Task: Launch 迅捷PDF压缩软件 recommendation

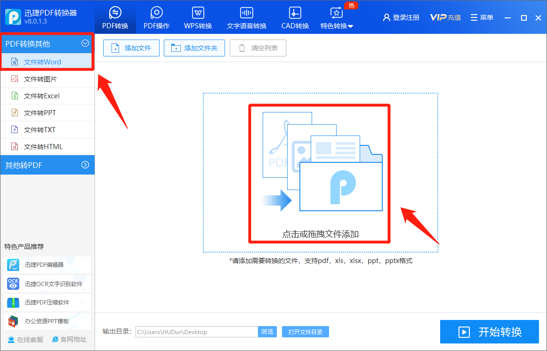Action: point(47,303)
